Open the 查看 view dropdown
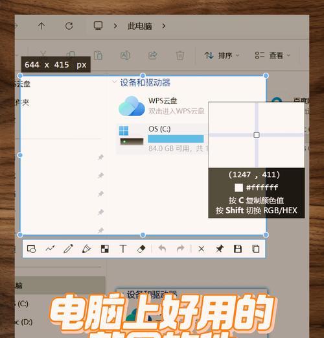324x338 pixels. coord(273,56)
